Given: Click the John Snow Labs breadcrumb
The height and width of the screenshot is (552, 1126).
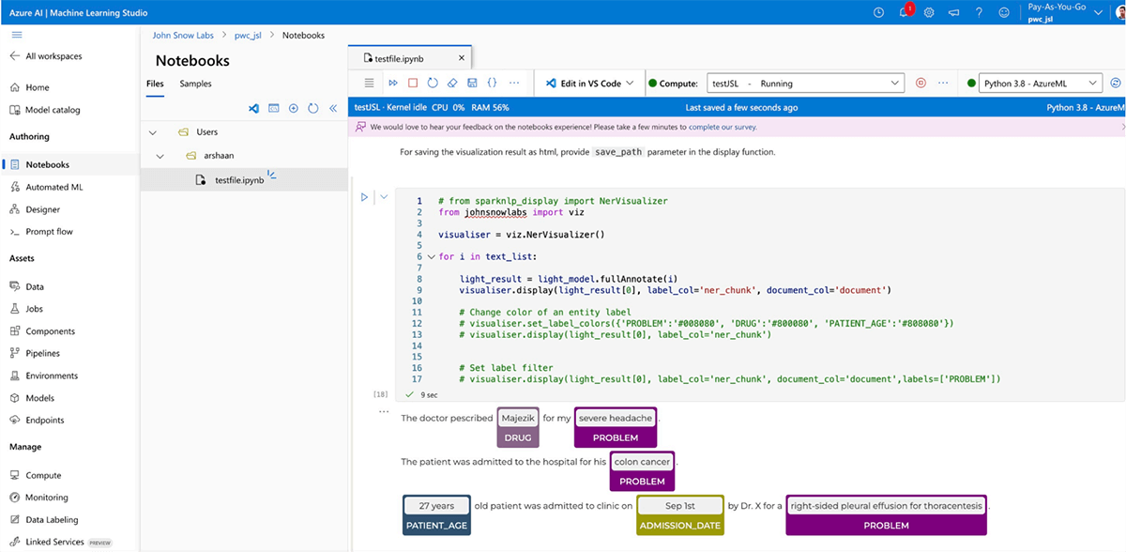Looking at the screenshot, I should point(183,36).
